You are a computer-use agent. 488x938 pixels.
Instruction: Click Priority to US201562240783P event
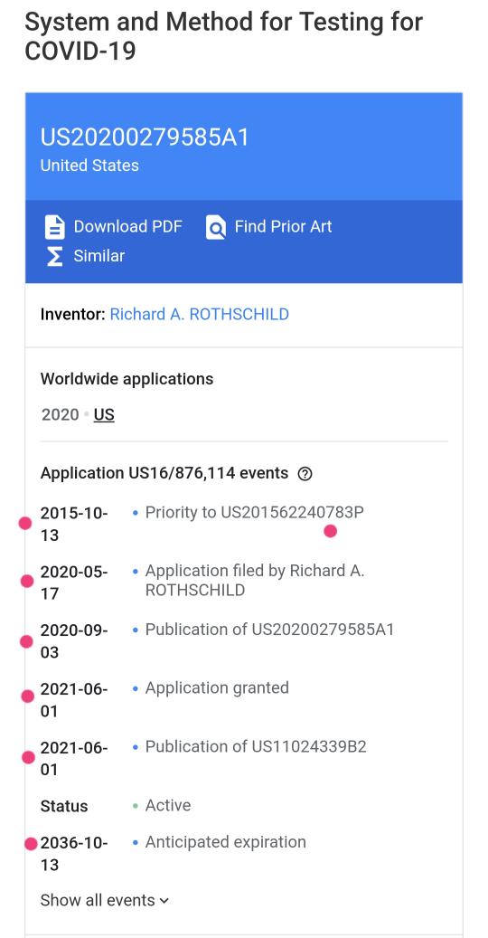coord(255,513)
